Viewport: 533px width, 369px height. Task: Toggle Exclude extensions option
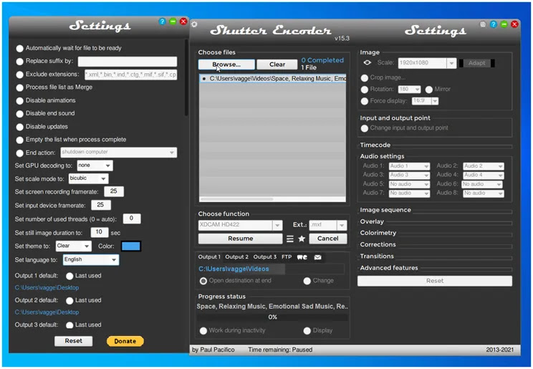[x=20, y=75]
